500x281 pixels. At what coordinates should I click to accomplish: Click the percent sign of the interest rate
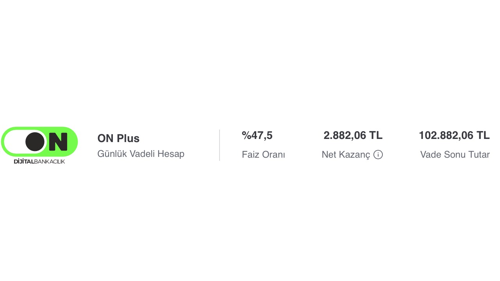point(246,136)
